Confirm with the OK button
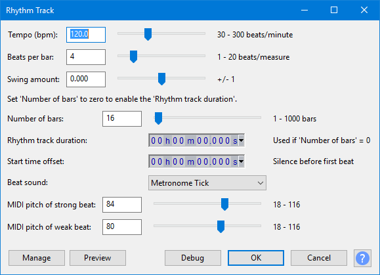This screenshot has width=380, height=275. pyautogui.click(x=256, y=258)
